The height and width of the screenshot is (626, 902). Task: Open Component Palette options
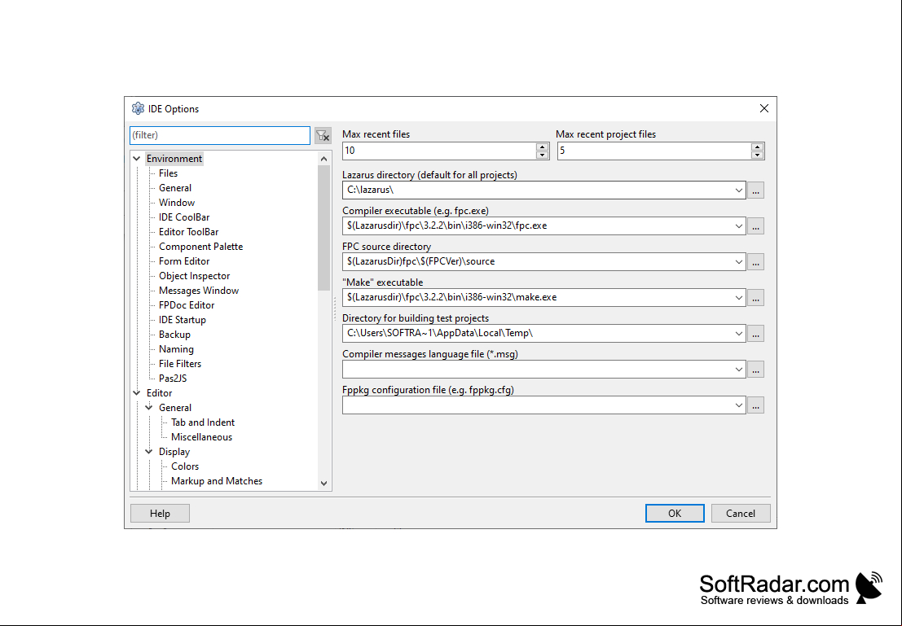tap(200, 247)
